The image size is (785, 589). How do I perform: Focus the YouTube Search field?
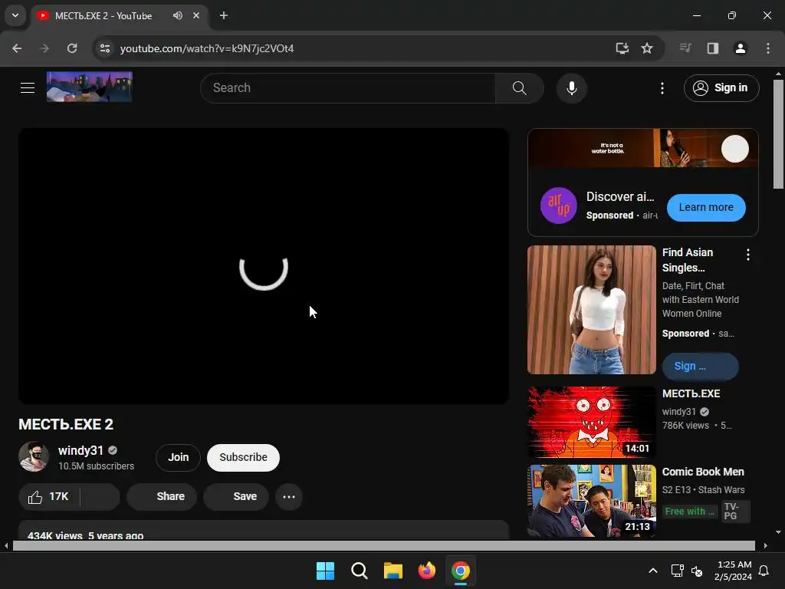point(348,88)
